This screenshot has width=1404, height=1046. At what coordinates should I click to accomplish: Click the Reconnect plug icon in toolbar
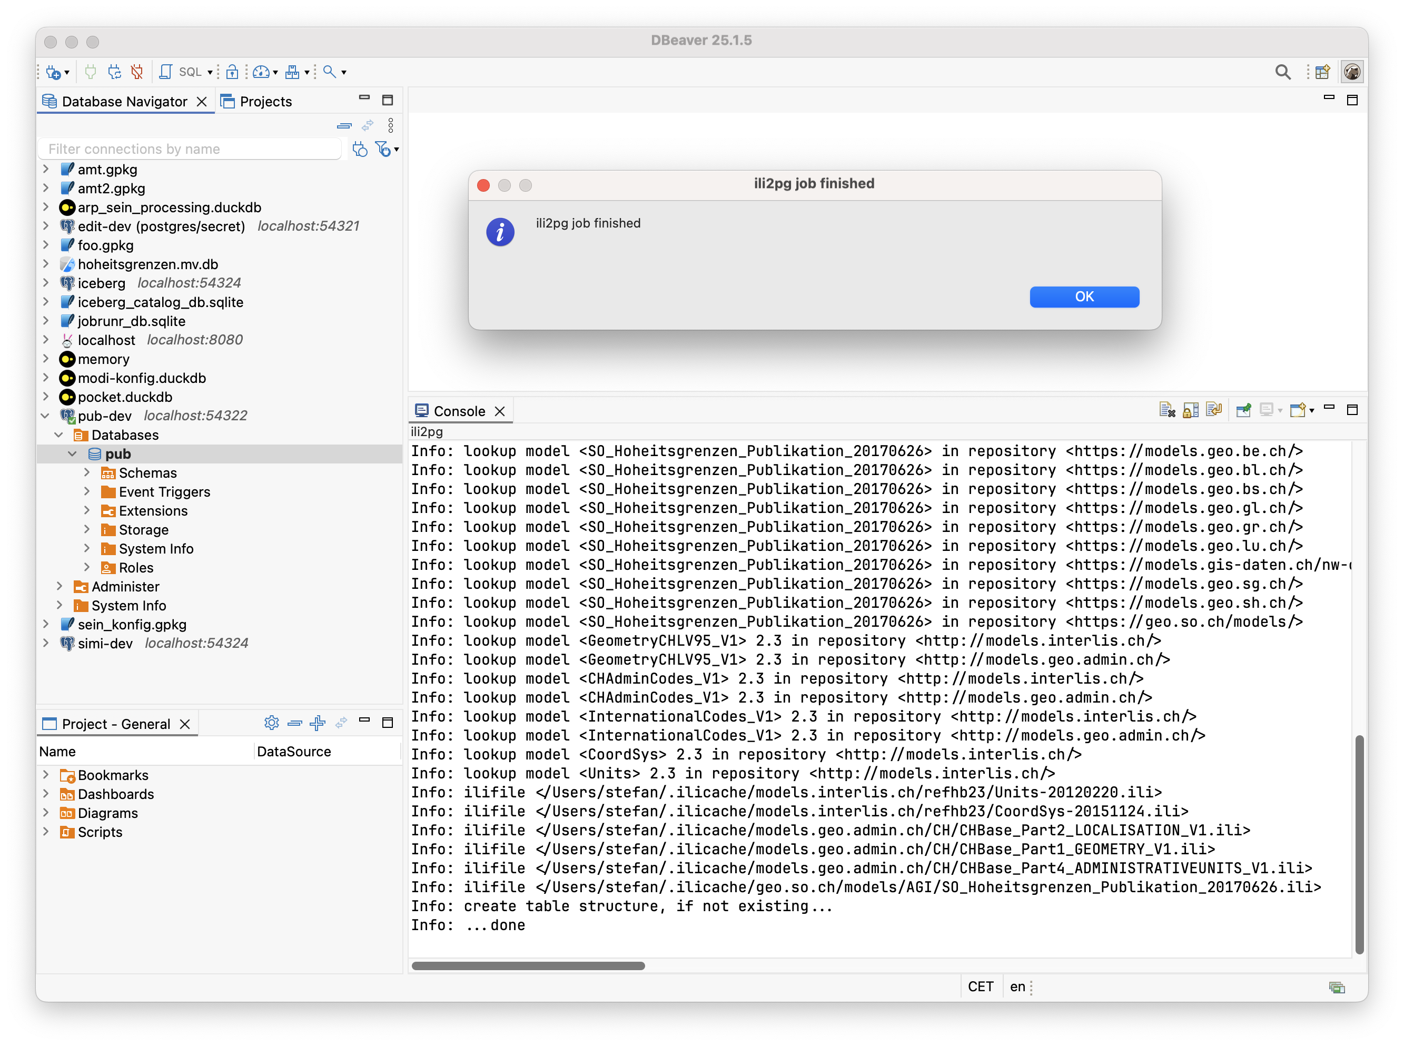click(114, 72)
